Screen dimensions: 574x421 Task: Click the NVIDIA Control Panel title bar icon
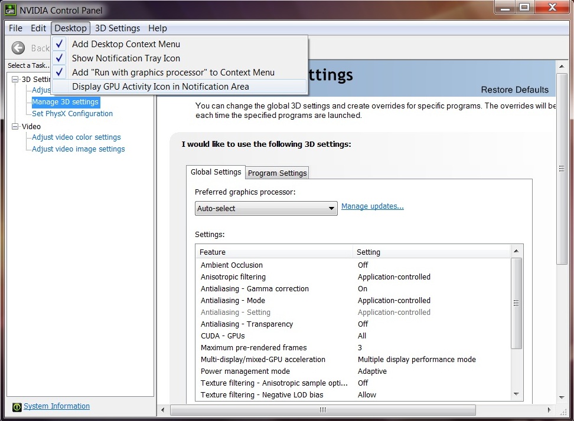(10, 10)
